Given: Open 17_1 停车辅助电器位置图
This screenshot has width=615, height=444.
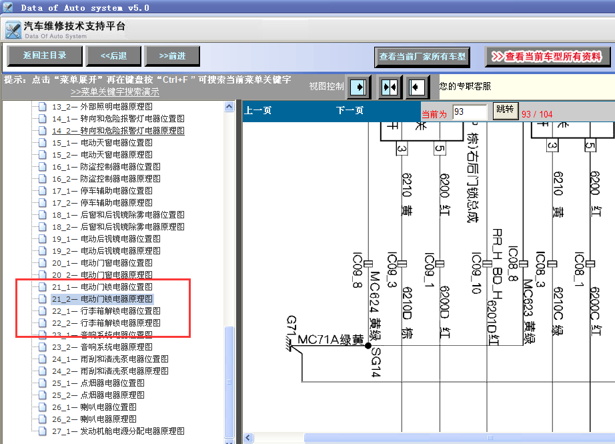Looking at the screenshot, I should (x=102, y=191).
